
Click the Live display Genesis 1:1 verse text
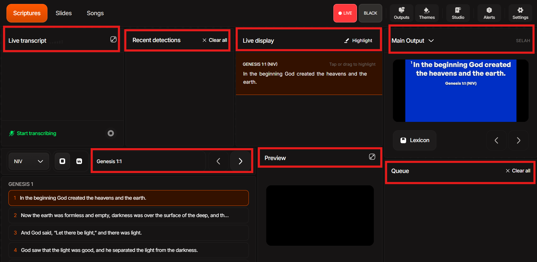[x=305, y=78]
